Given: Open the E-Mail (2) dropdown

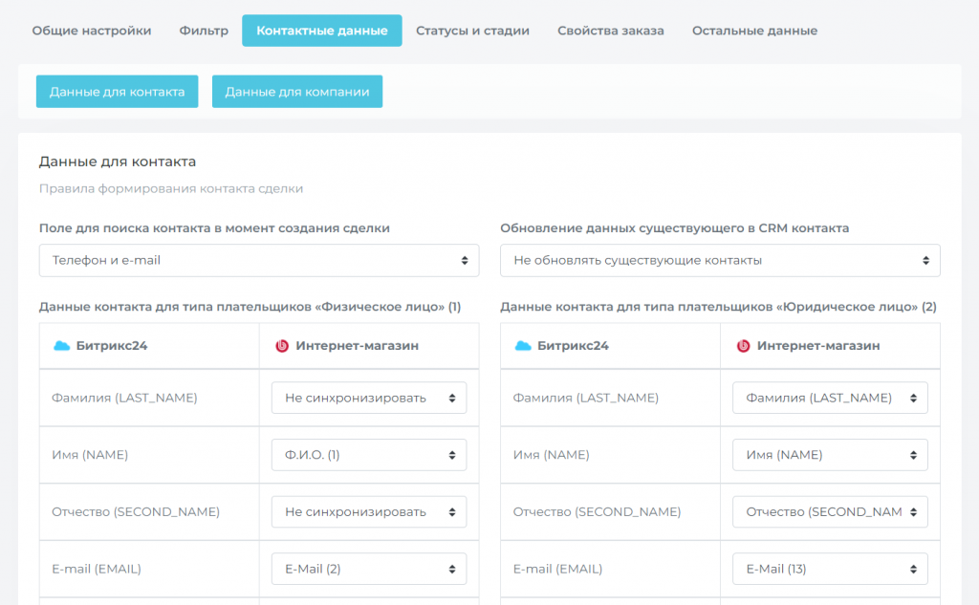Looking at the screenshot, I should (369, 569).
